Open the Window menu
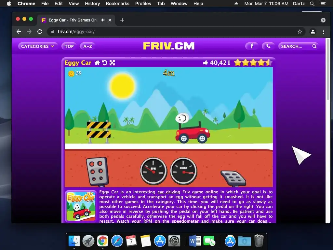Viewport: 333px width, 250px height. (179, 4)
